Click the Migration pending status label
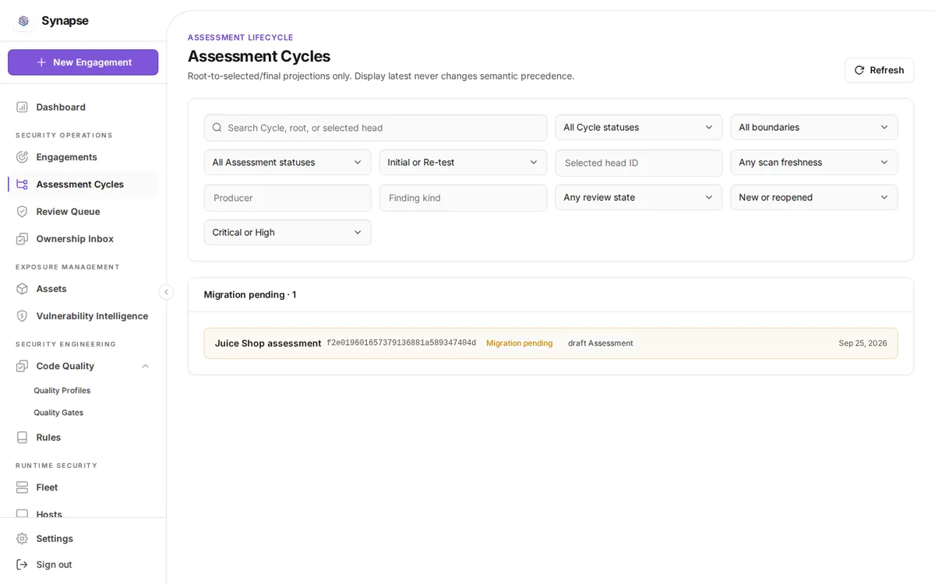The width and height of the screenshot is (935, 584). pyautogui.click(x=519, y=343)
